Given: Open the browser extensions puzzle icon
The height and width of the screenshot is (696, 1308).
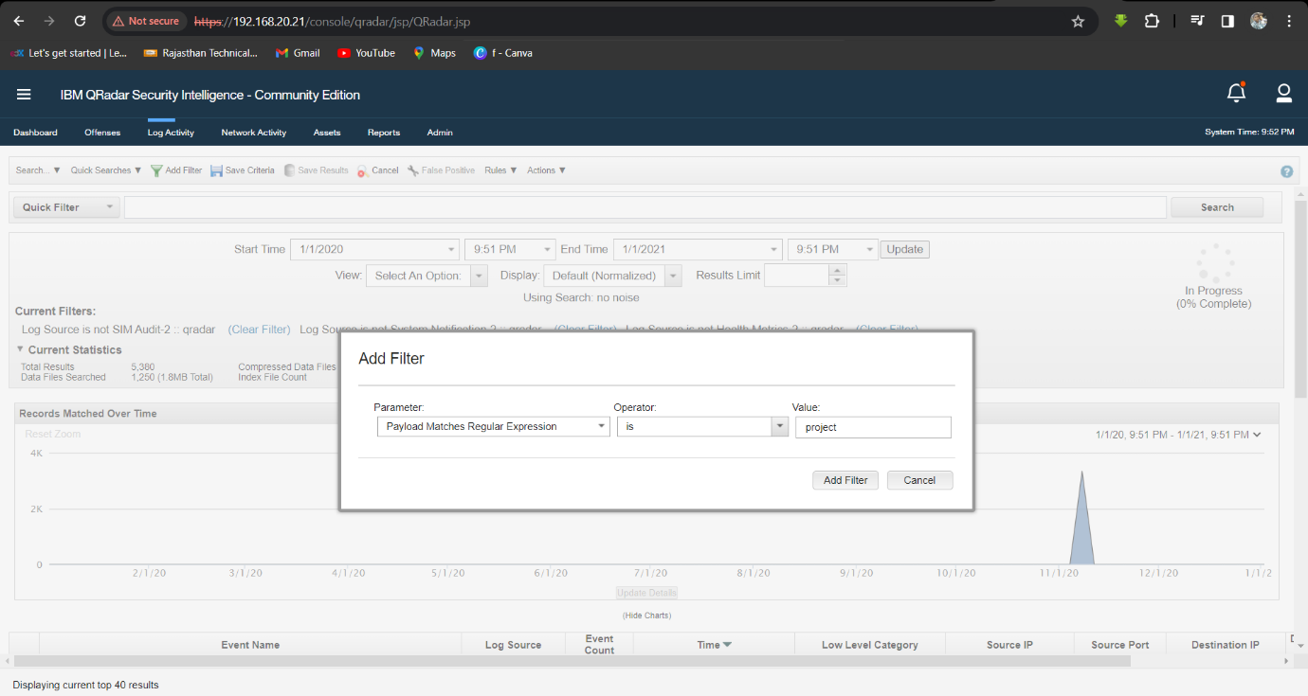Looking at the screenshot, I should pos(1152,21).
